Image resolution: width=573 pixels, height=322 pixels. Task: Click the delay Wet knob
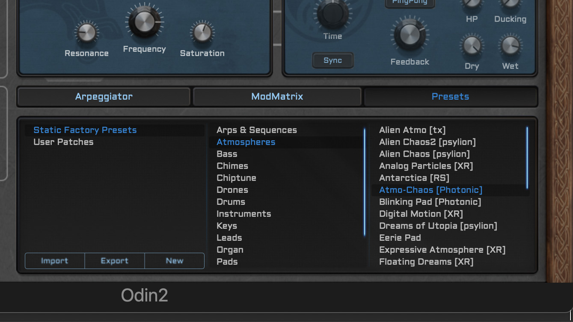point(511,46)
